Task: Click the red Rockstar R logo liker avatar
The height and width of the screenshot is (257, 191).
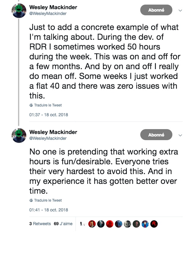Action: (x=154, y=224)
